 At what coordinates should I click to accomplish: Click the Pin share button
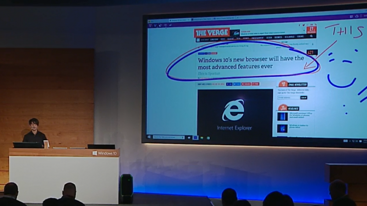click(256, 84)
